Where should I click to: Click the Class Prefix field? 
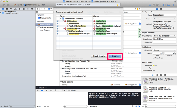click(x=164, y=42)
